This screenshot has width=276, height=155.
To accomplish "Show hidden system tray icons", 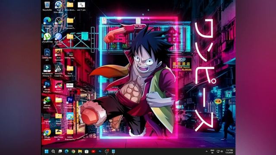I will tap(207, 151).
